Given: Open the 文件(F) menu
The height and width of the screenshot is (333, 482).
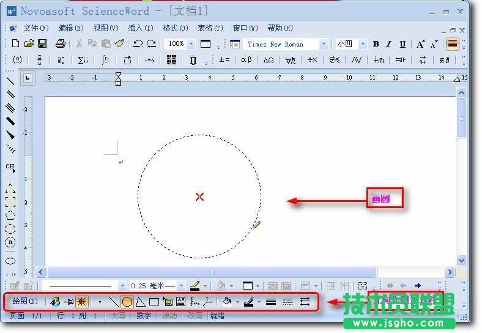Looking at the screenshot, I should (36, 28).
